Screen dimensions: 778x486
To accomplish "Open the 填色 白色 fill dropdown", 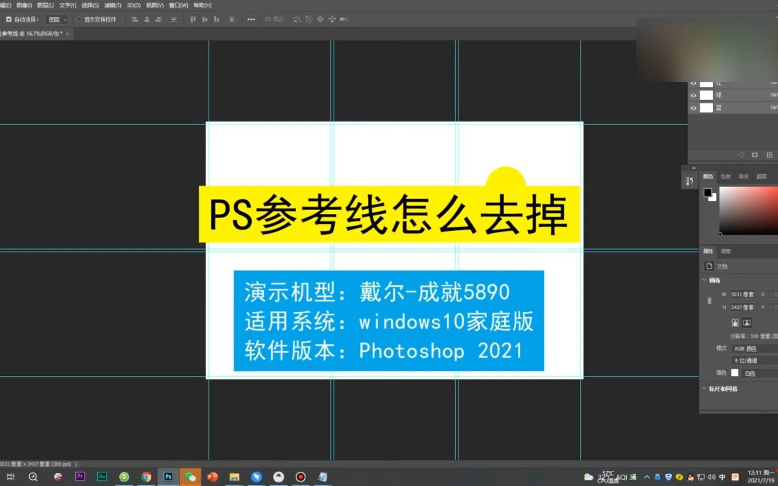I will tap(760, 373).
